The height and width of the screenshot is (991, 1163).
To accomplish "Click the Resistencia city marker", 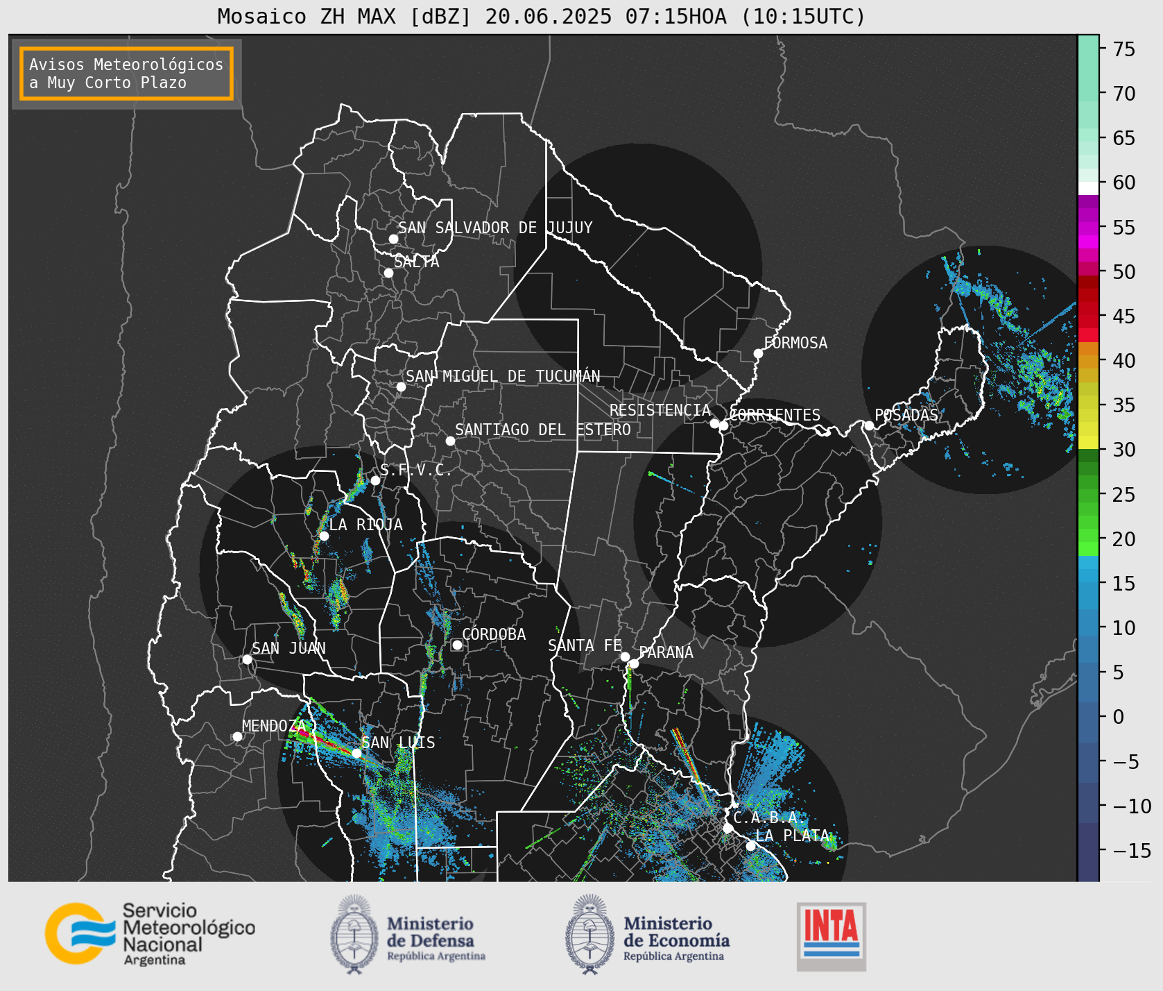I will [x=714, y=423].
